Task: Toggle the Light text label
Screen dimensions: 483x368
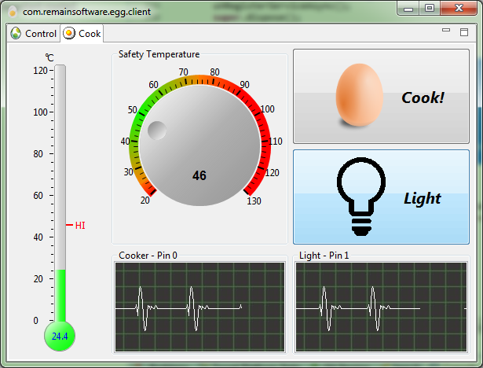Action: 423,198
